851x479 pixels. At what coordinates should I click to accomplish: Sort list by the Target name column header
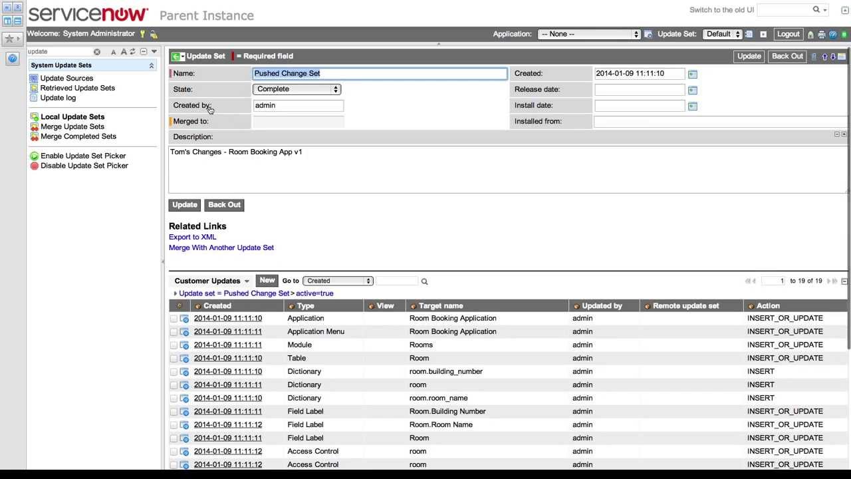point(441,306)
